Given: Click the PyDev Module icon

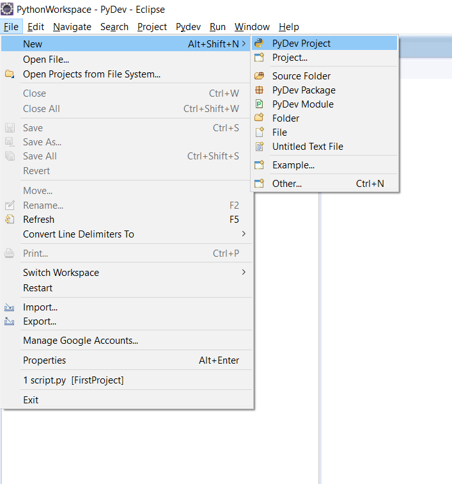Looking at the screenshot, I should tap(259, 104).
